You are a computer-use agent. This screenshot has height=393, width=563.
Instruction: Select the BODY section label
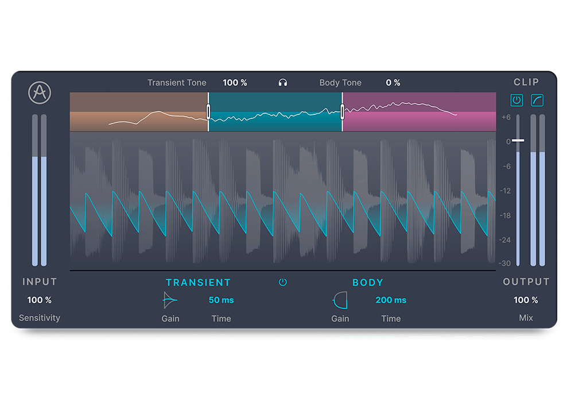[368, 282]
